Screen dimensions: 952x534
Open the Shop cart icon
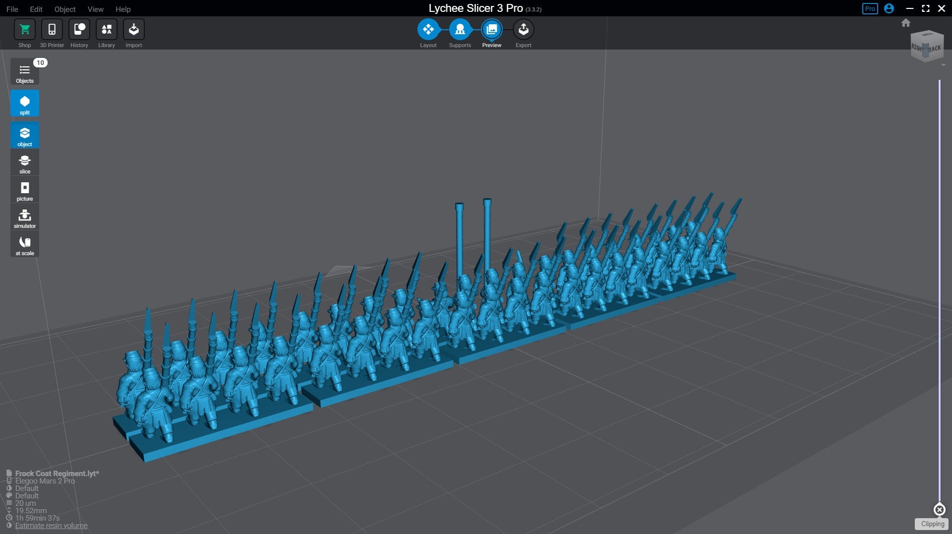(x=24, y=30)
